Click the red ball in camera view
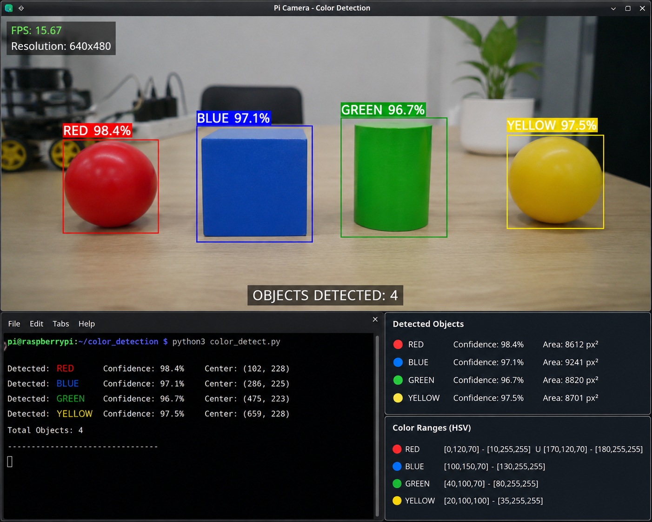Image resolution: width=652 pixels, height=522 pixels. point(111,185)
